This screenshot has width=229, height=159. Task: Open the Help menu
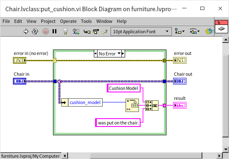[122, 21]
